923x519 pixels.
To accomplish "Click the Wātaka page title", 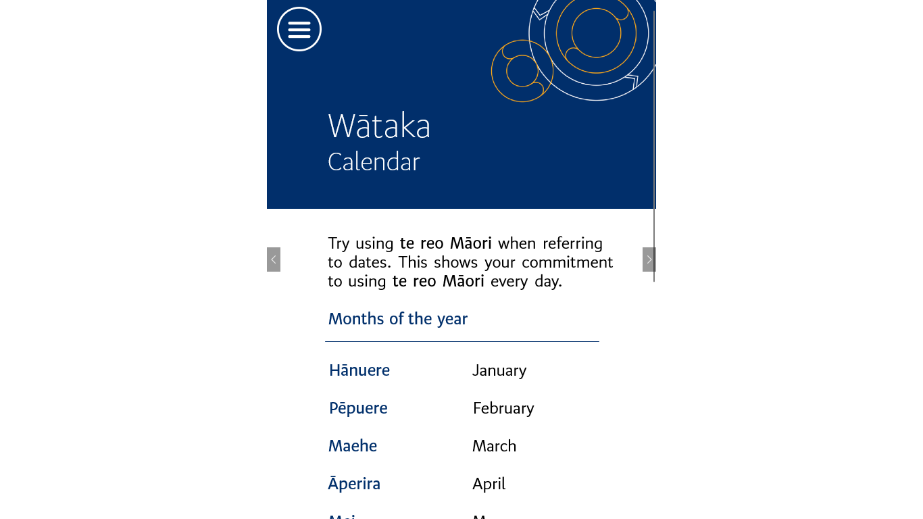I will 379,126.
